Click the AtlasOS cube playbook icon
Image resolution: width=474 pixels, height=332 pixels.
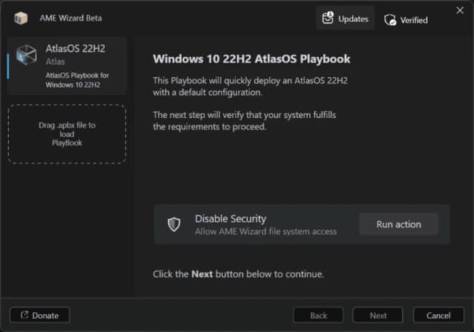point(27,55)
